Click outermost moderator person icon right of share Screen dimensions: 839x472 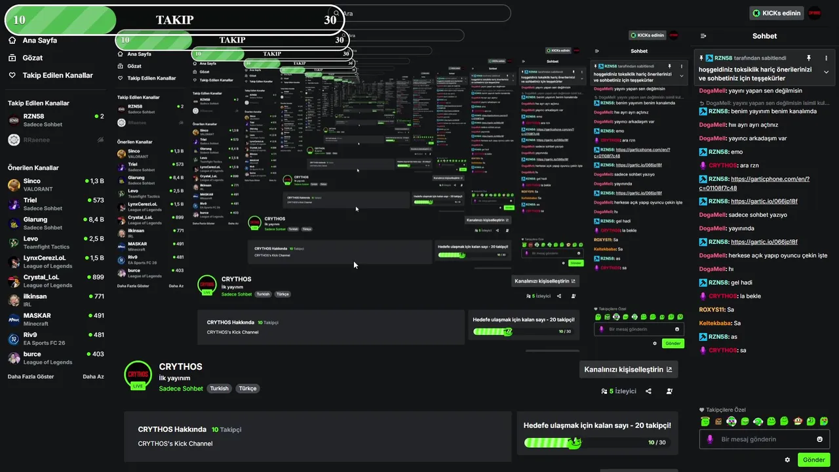(x=669, y=391)
